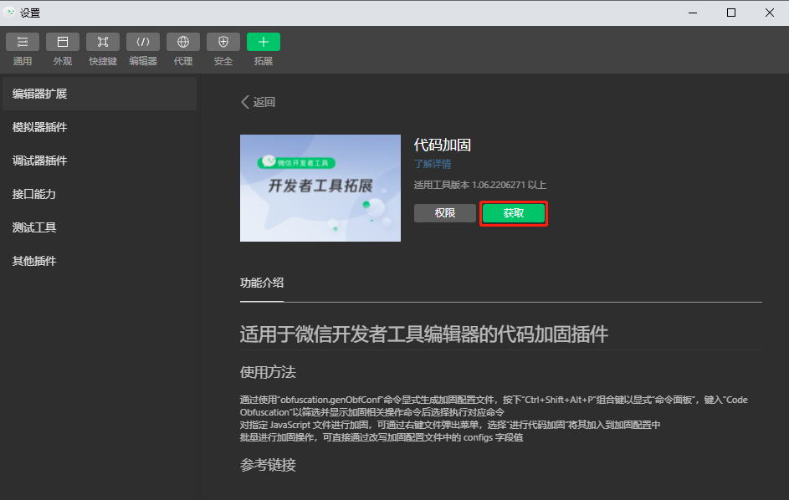
Task: Open the 编辑器 editor settings icon
Action: 143,43
